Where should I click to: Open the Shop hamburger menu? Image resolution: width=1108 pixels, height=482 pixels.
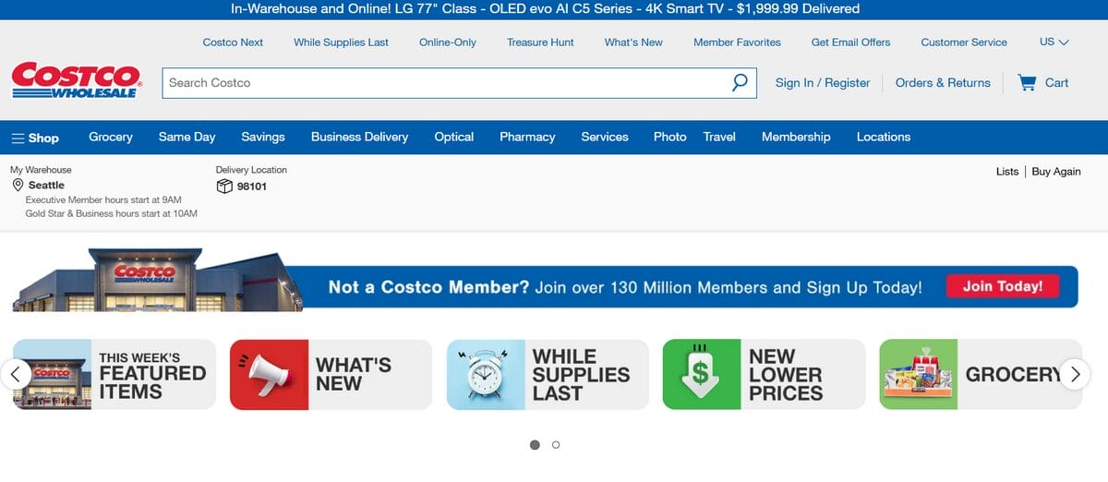click(x=35, y=138)
